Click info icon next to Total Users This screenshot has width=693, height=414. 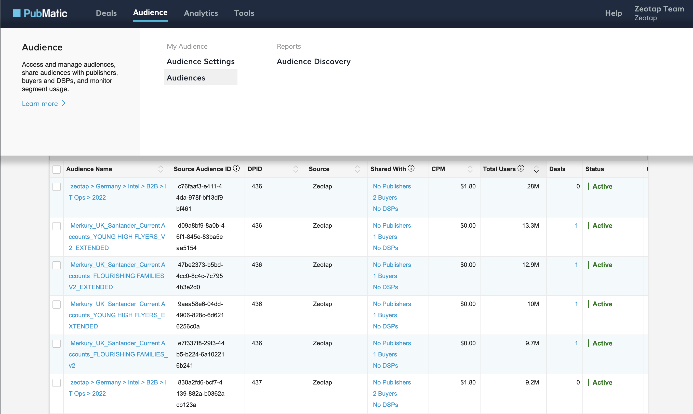coord(521,168)
